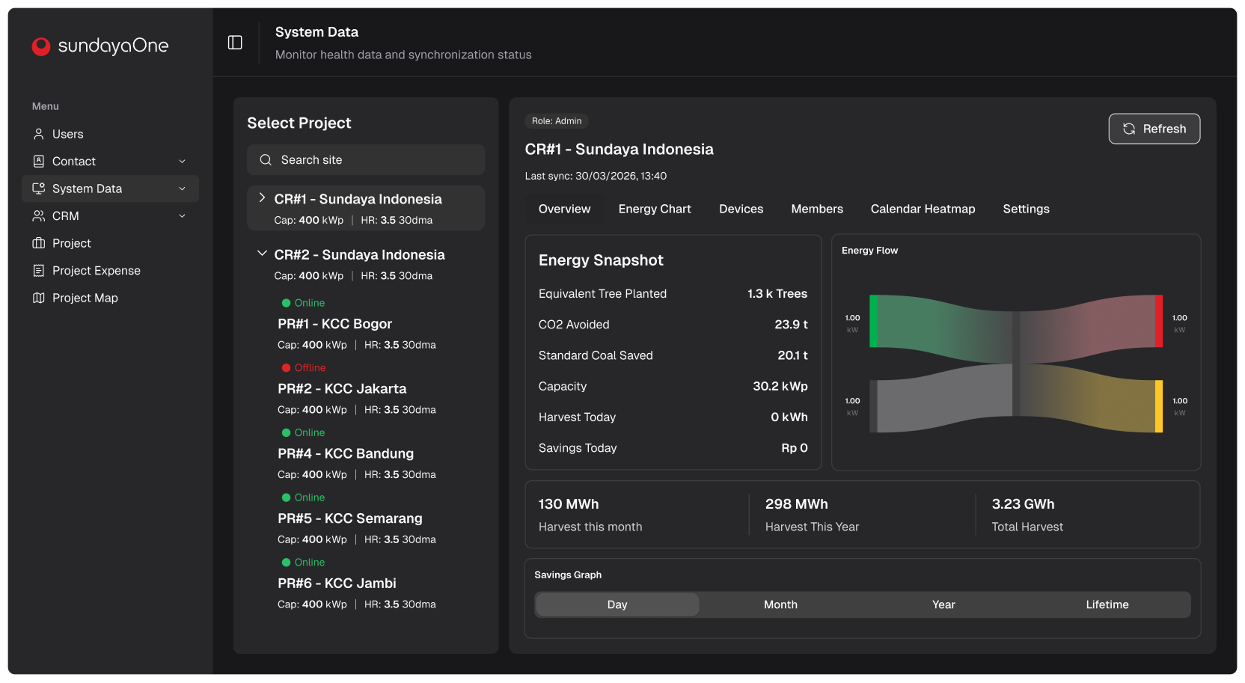The height and width of the screenshot is (683, 1245).
Task: Go to the Settings tab
Action: (1026, 209)
